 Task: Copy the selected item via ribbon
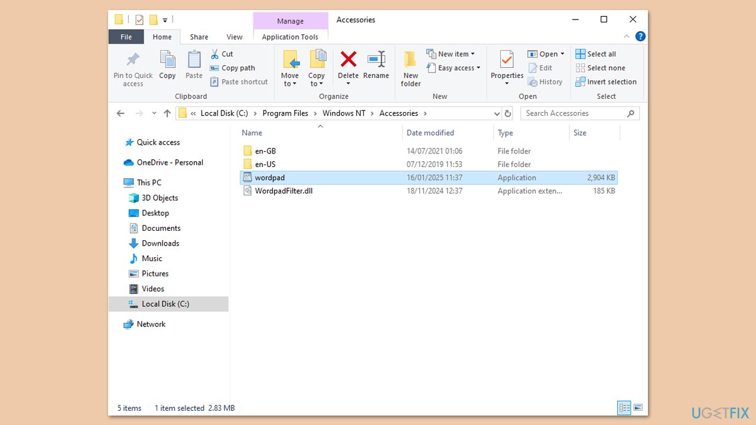tap(167, 65)
